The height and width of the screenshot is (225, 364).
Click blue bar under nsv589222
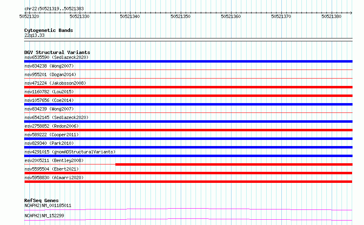(188, 139)
